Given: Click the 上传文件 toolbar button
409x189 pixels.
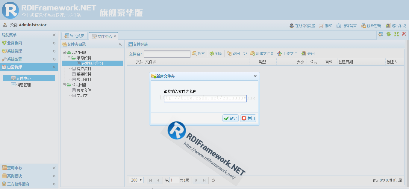Looking at the screenshot, I should click(287, 53).
